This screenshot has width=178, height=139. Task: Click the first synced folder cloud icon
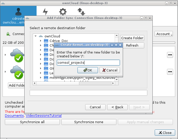[17, 55]
